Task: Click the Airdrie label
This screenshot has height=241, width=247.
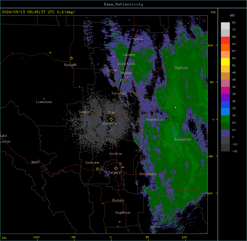Action: point(116,154)
